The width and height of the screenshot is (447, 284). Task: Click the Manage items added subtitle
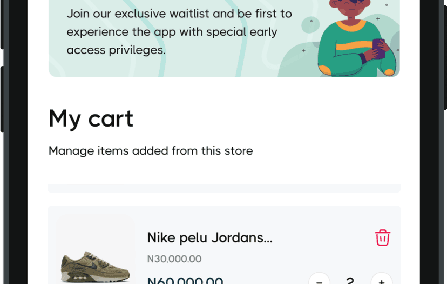click(151, 151)
